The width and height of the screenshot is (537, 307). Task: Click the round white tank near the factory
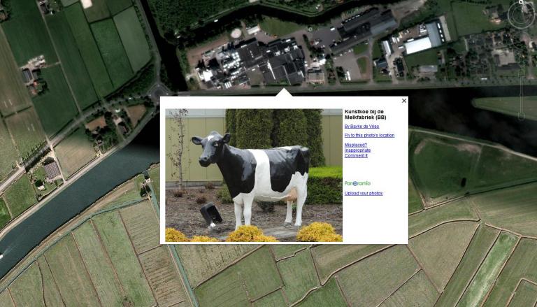(x=236, y=34)
